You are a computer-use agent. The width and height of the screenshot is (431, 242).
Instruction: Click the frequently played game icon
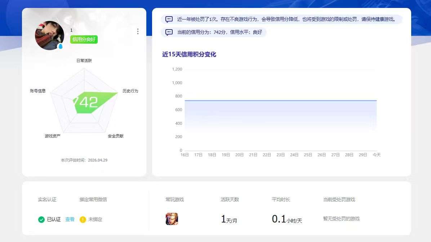tap(172, 219)
